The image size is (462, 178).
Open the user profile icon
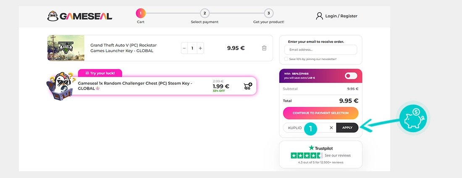(319, 16)
